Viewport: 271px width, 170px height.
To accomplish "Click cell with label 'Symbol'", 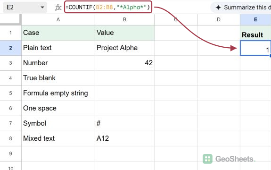I will [58, 123].
